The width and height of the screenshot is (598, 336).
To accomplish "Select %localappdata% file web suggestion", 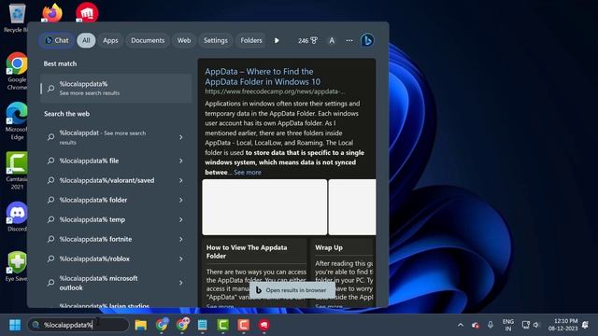I will (116, 161).
